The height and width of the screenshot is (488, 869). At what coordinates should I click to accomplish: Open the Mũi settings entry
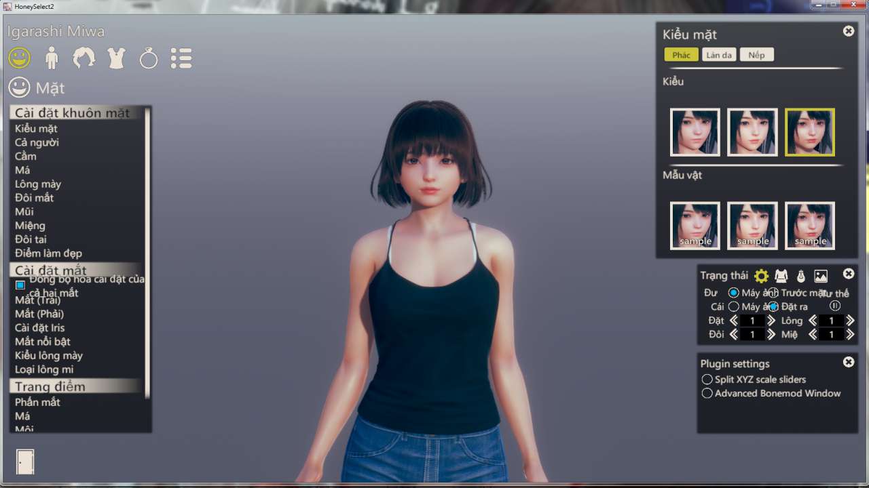[24, 211]
